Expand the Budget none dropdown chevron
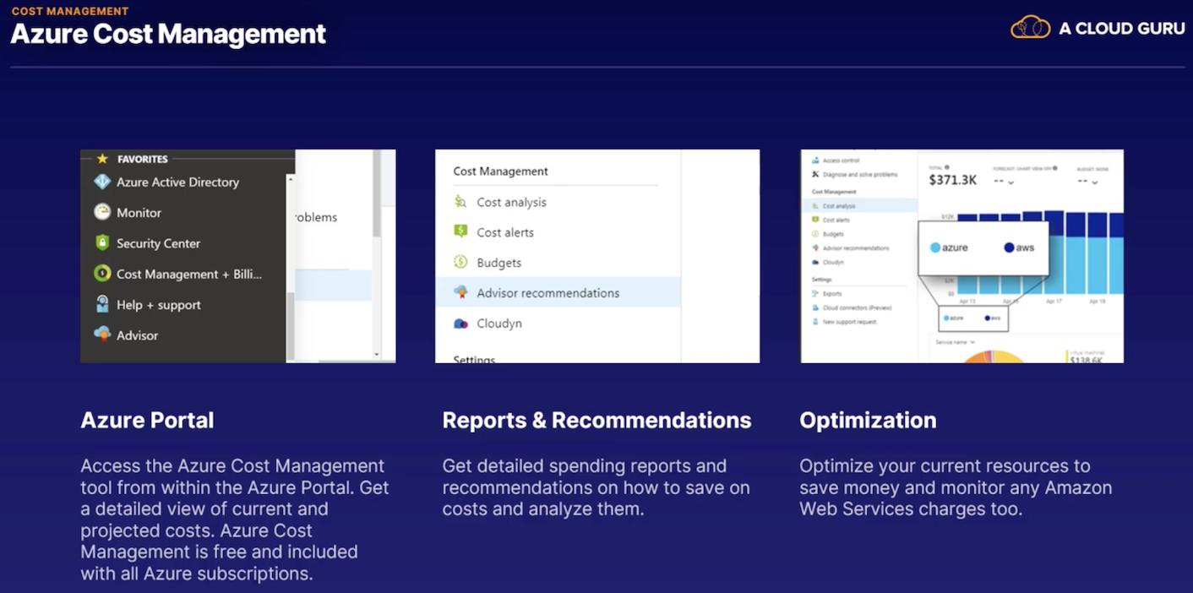This screenshot has height=593, width=1193. 1095,182
